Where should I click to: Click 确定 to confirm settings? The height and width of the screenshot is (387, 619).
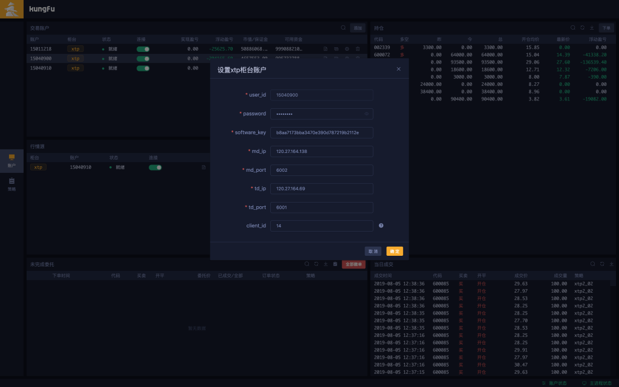(395, 251)
